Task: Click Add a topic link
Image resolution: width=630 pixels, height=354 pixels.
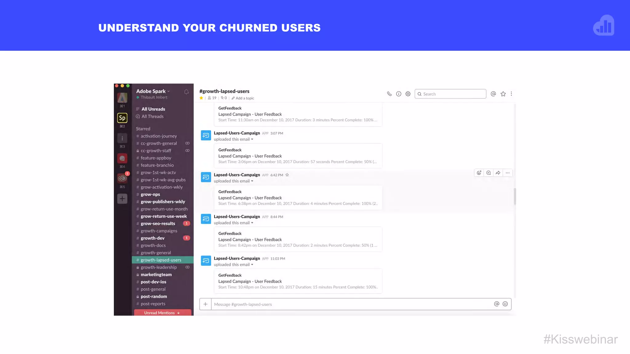Action: pos(243,98)
